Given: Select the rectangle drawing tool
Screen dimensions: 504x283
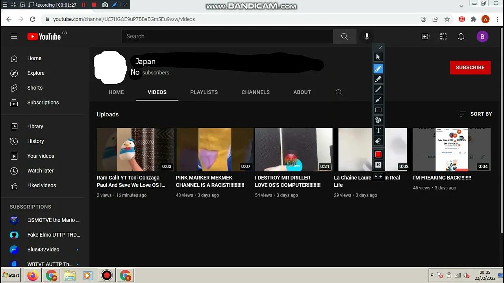Looking at the screenshot, I should [x=378, y=110].
